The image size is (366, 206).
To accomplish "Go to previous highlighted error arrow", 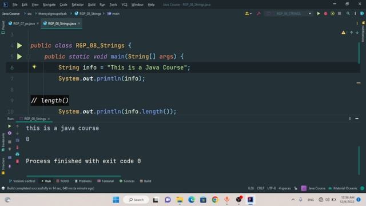I will click(351, 33).
